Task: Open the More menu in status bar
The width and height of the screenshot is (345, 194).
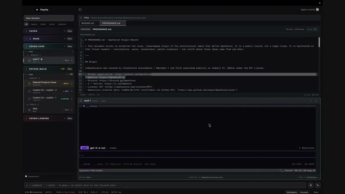Action: pyautogui.click(x=316, y=192)
